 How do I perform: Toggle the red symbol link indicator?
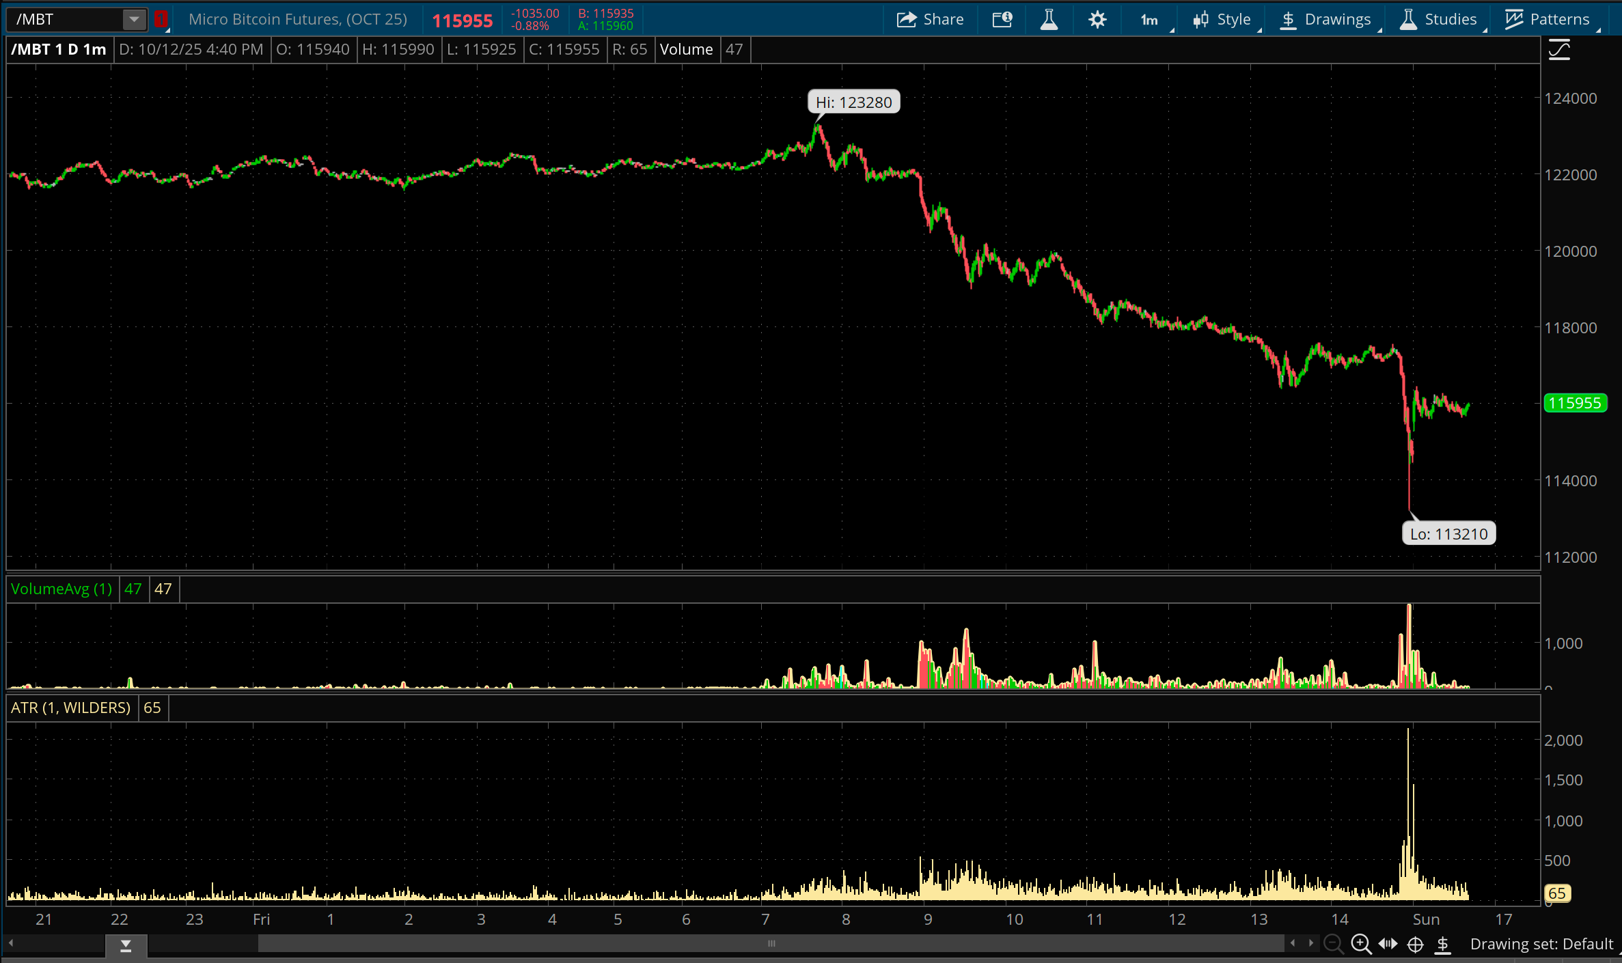(x=161, y=19)
